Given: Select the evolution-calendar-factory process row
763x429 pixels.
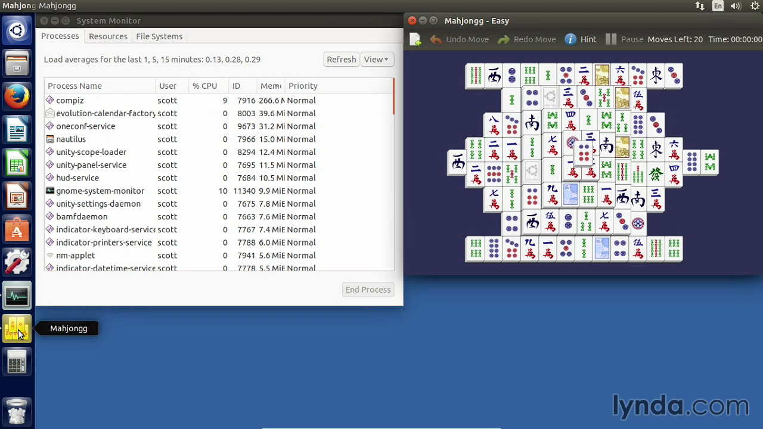Looking at the screenshot, I should click(219, 113).
